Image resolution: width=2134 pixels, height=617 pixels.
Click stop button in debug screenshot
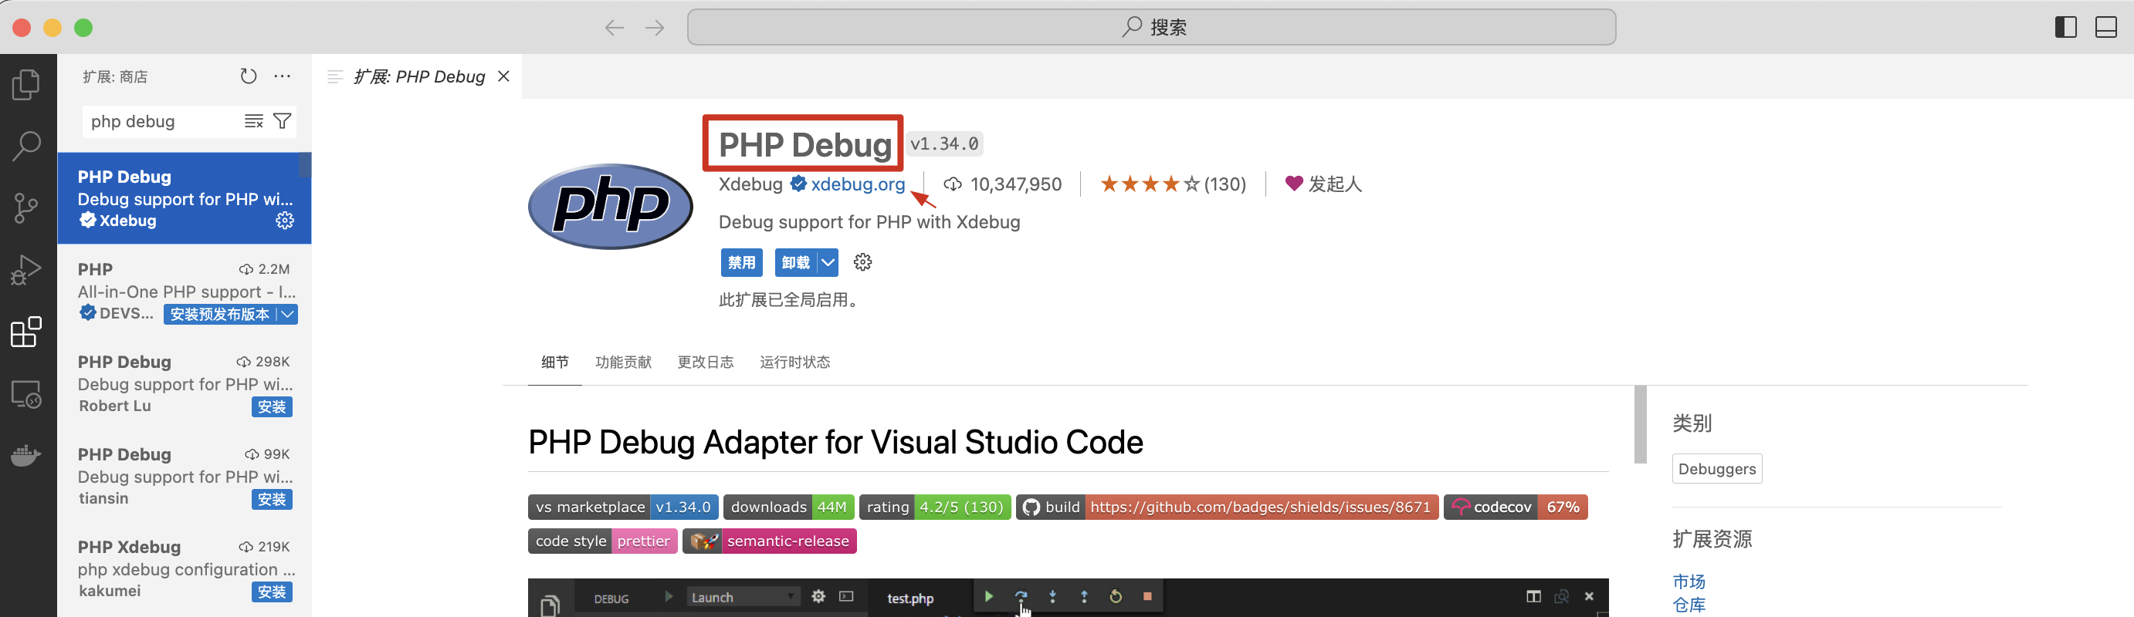tap(1147, 596)
